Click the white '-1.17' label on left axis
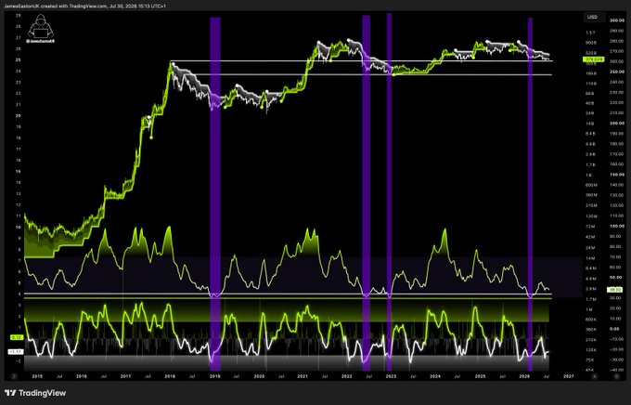Screen dimensions: 631x405 18,352
